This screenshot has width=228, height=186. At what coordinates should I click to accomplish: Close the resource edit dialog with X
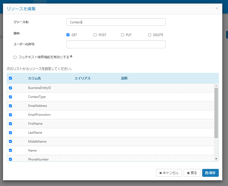[x=217, y=8]
